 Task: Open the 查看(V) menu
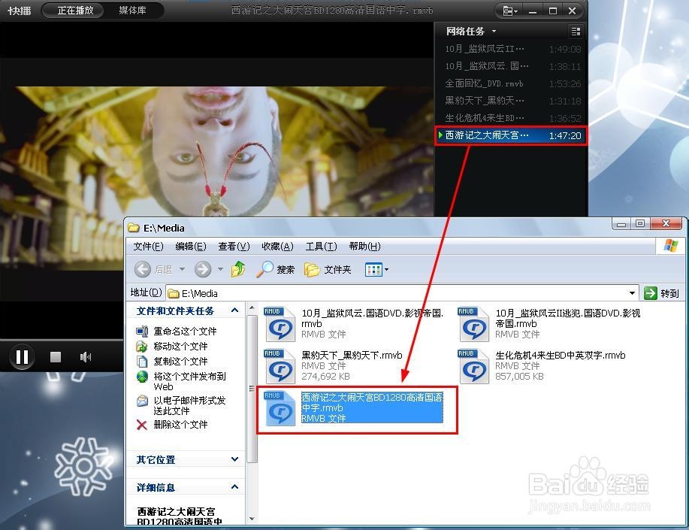point(234,247)
